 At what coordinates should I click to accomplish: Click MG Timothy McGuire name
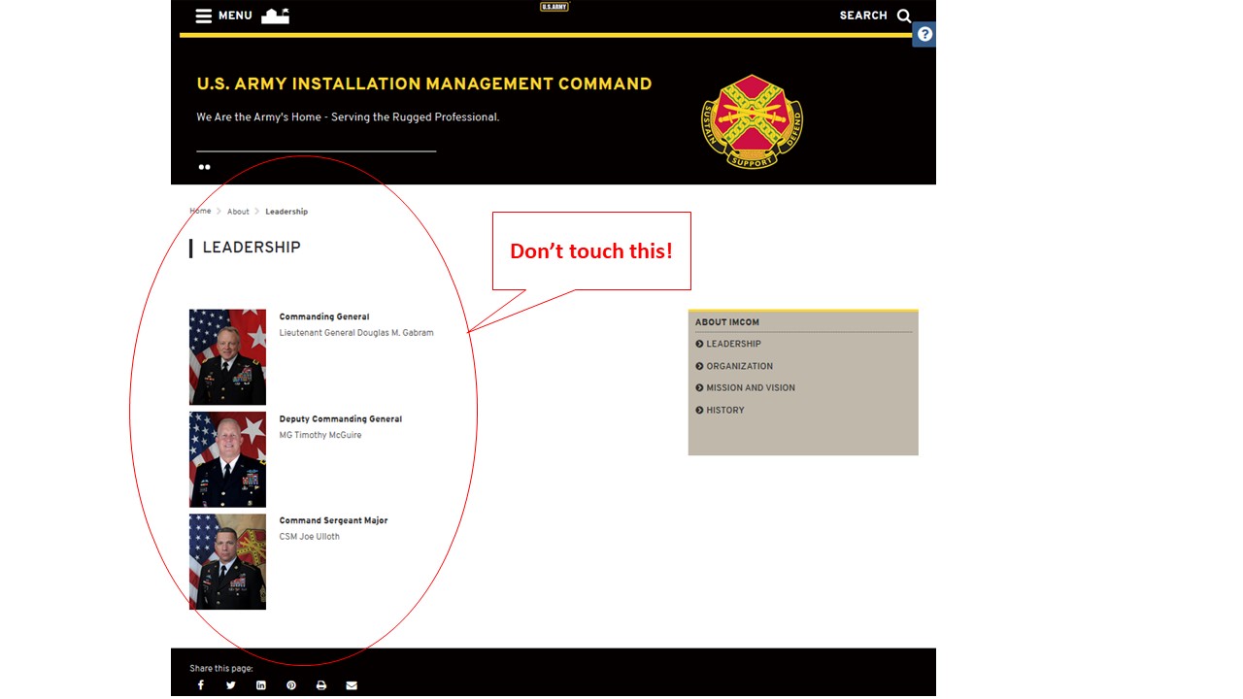[320, 435]
